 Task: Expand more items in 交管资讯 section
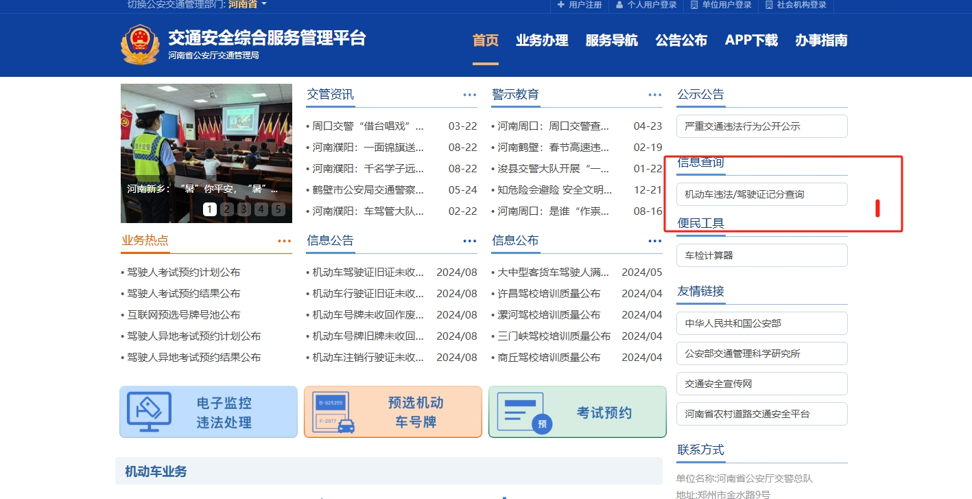click(469, 95)
